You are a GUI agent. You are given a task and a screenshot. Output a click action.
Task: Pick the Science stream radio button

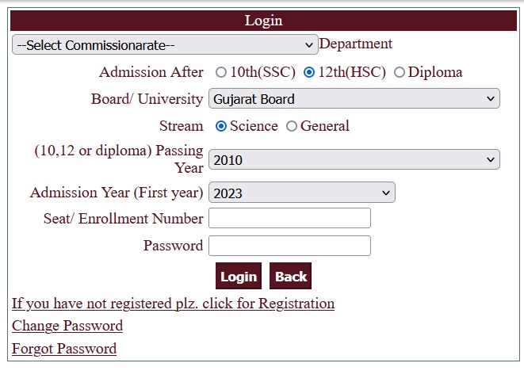[x=221, y=126]
